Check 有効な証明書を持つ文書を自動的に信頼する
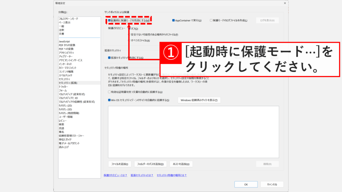 (x=109, y=92)
